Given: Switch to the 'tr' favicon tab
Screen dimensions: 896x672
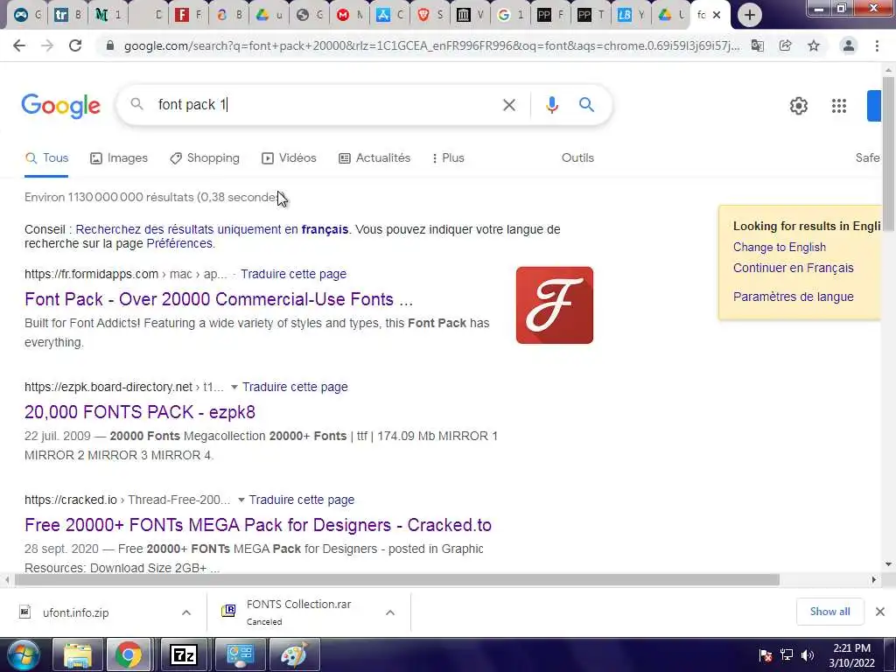Looking at the screenshot, I should click(60, 16).
